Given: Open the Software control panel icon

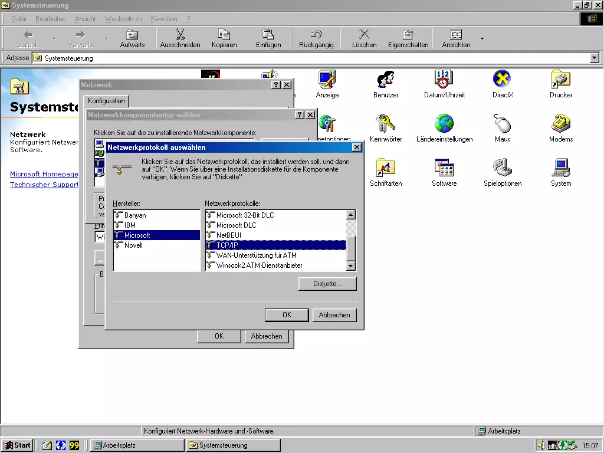Looking at the screenshot, I should pos(444,168).
